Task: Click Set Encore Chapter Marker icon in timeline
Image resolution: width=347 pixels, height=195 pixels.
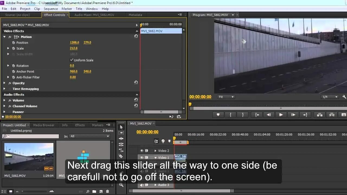Action: point(163,141)
